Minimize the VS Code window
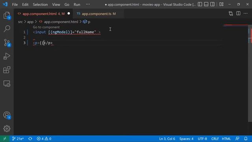Screen dimensions: 252x142 (x=230, y=4)
